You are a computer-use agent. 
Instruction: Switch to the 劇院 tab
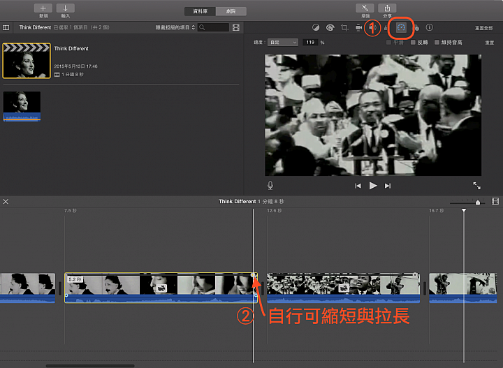tap(231, 11)
